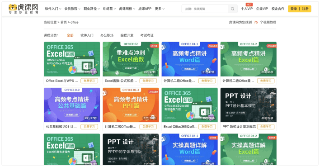Screen dimensions: 320x167
Task: Open the title 公共基础知识01-计...
Action: (61, 127)
